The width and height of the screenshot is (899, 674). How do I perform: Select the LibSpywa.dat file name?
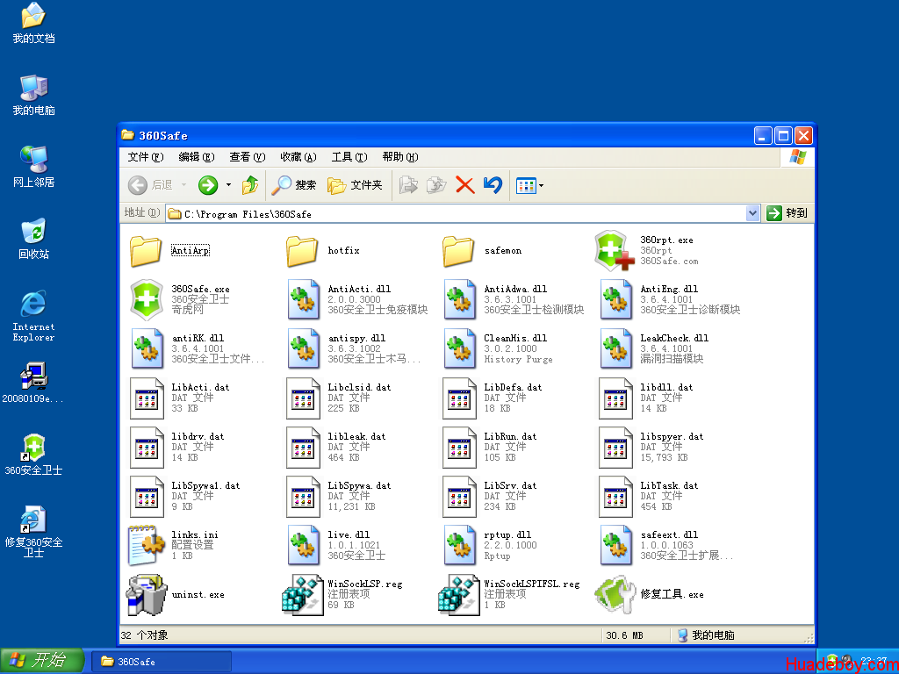[x=359, y=486]
